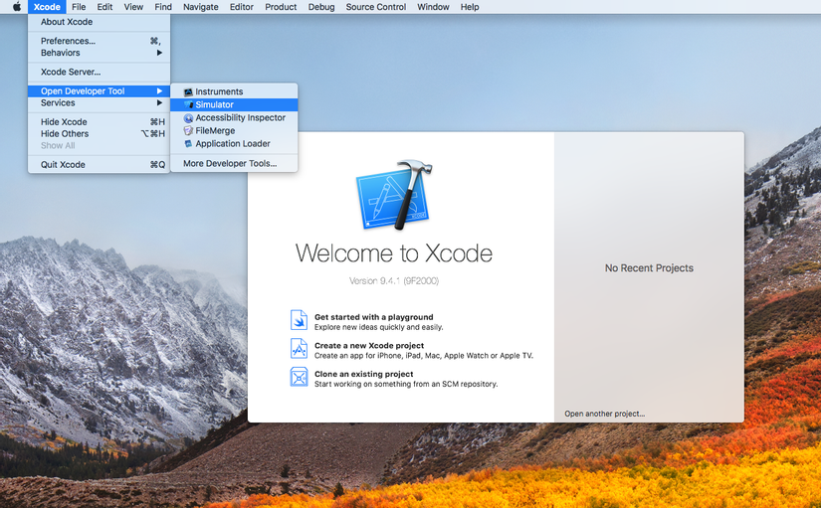The height and width of the screenshot is (508, 821).
Task: Click the Xcode hammer logo
Action: click(x=394, y=195)
